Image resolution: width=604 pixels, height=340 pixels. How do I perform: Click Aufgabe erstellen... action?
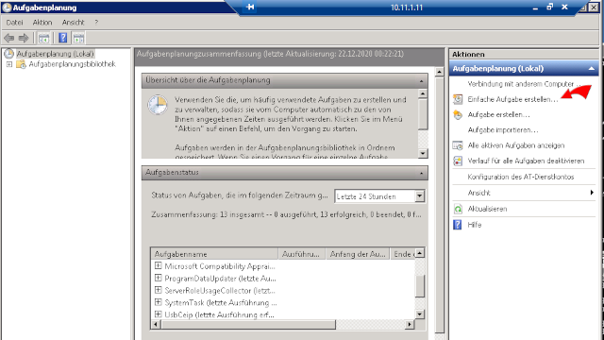(498, 115)
